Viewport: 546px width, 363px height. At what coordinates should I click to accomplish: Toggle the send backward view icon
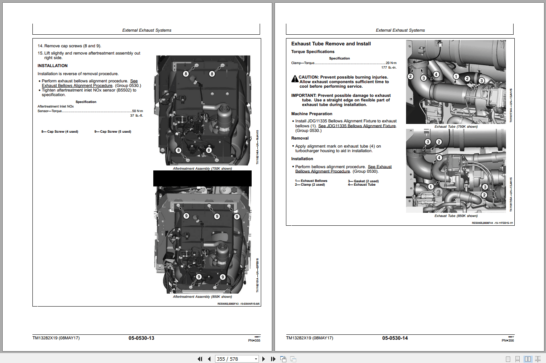[293, 359]
